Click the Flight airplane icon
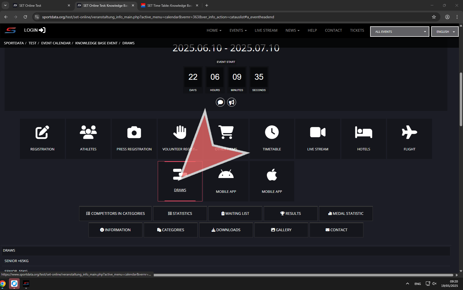 409,132
